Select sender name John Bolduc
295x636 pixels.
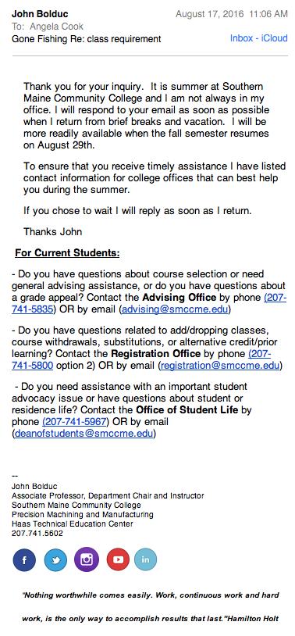40,14
